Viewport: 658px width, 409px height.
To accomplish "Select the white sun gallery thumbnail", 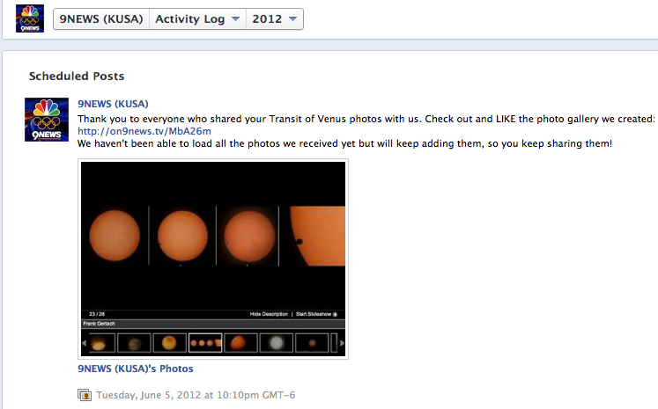I will pos(277,343).
